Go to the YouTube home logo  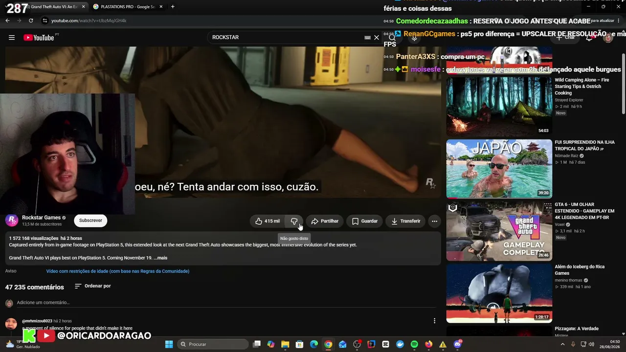[x=39, y=38]
